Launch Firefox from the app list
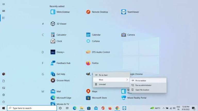198x111 pixels. [x=92, y=63]
